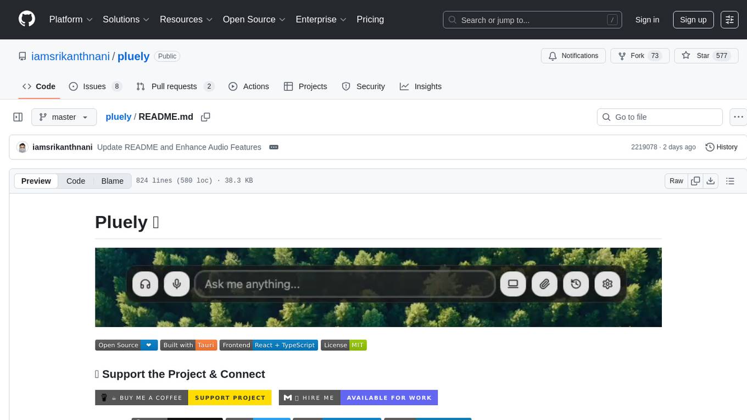This screenshot has height=420, width=747.
Task: Switch to the Code tab
Action: point(39,86)
